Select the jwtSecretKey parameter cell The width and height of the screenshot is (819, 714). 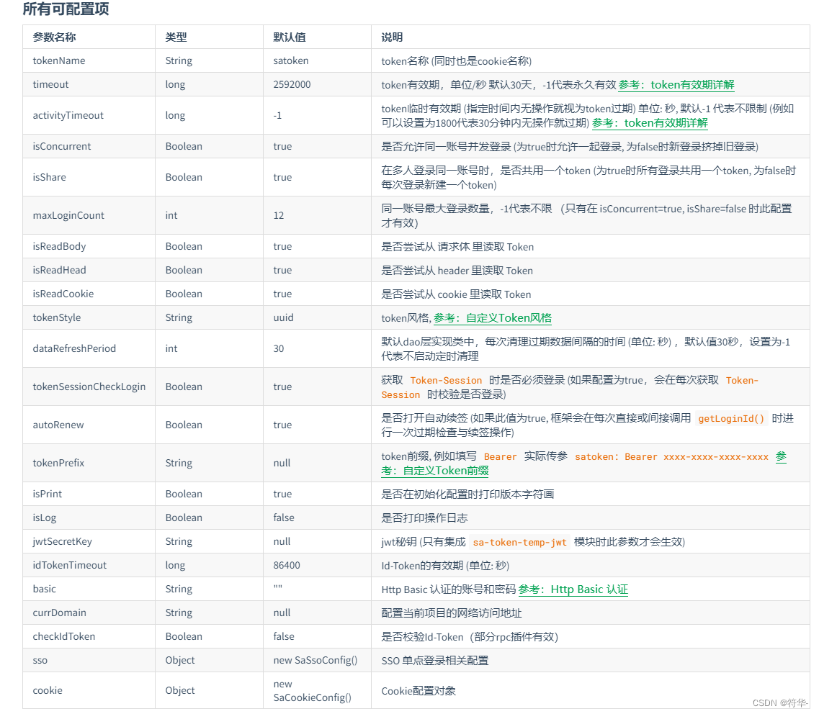(x=89, y=541)
